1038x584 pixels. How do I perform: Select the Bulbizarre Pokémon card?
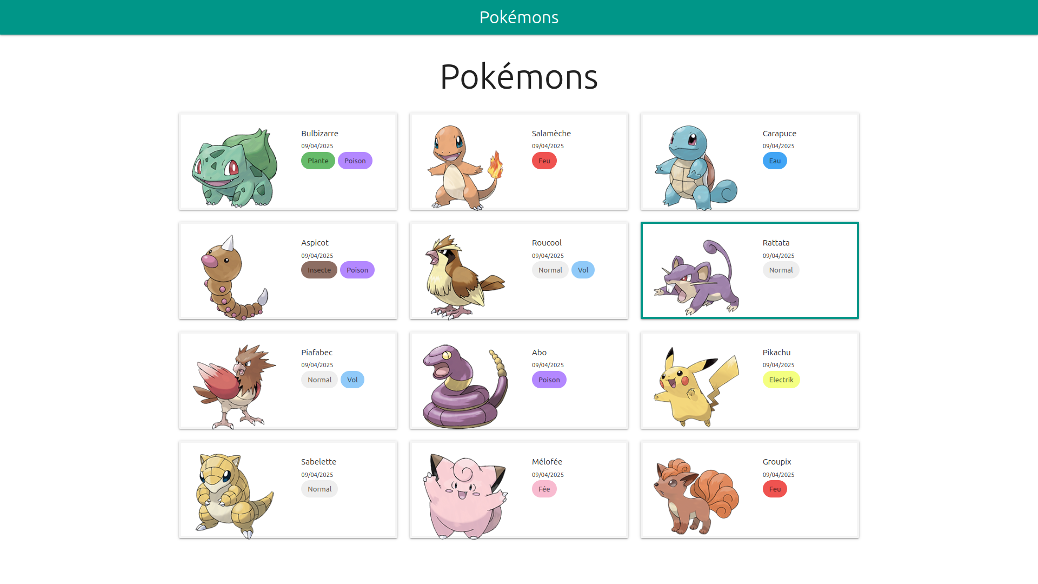coord(288,161)
